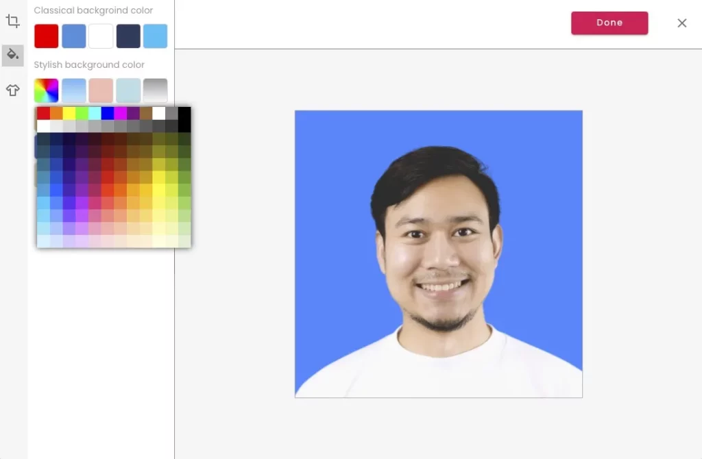Pick orange in the popup palette's top row

tap(56, 113)
